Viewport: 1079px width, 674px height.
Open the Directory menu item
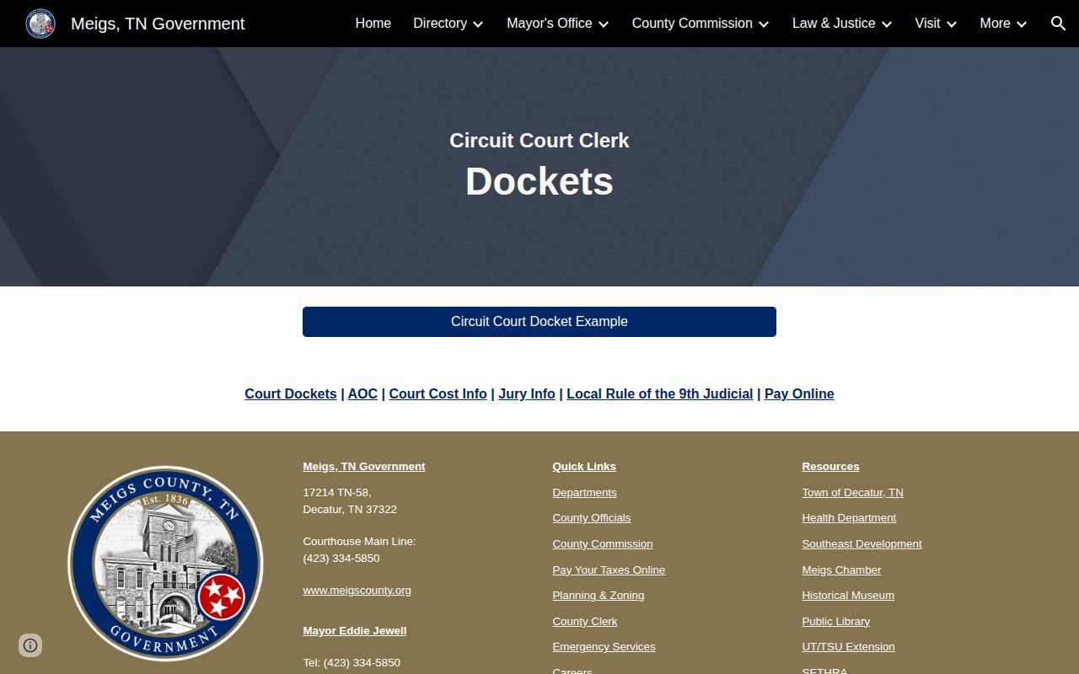(440, 24)
